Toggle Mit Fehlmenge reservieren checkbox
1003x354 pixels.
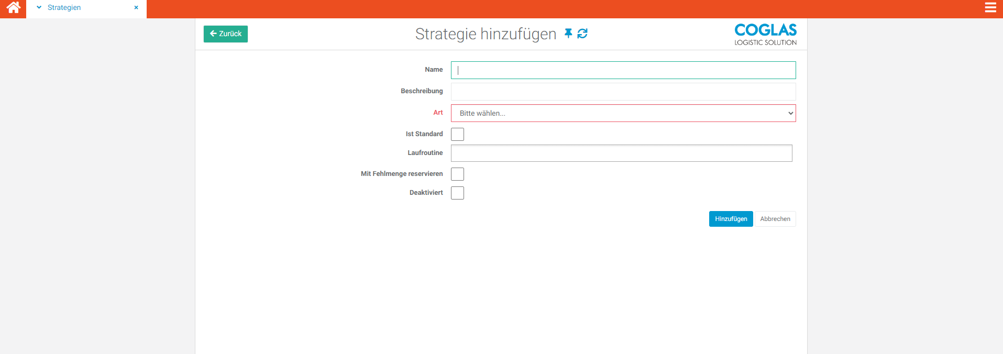click(x=457, y=174)
